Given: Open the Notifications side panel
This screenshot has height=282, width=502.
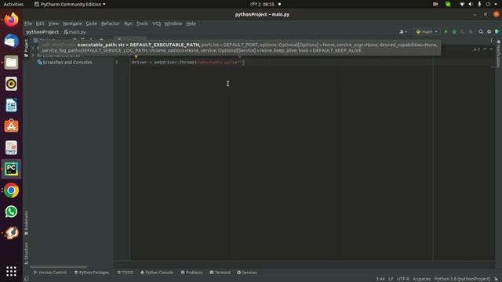Looking at the screenshot, I should point(499,53).
